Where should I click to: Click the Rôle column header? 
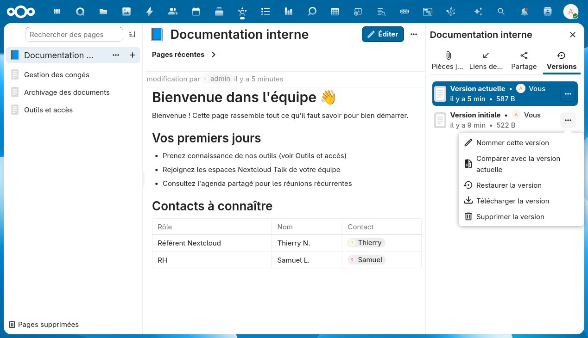point(212,227)
